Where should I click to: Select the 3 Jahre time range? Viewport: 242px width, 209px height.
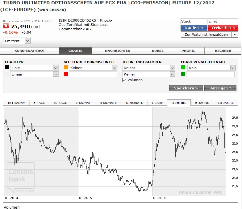179,103
